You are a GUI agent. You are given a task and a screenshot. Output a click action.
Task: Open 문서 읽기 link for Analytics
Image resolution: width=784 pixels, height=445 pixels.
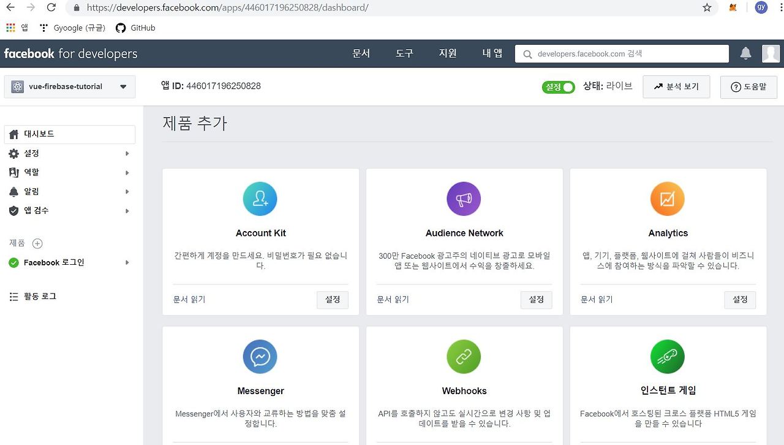(x=597, y=300)
